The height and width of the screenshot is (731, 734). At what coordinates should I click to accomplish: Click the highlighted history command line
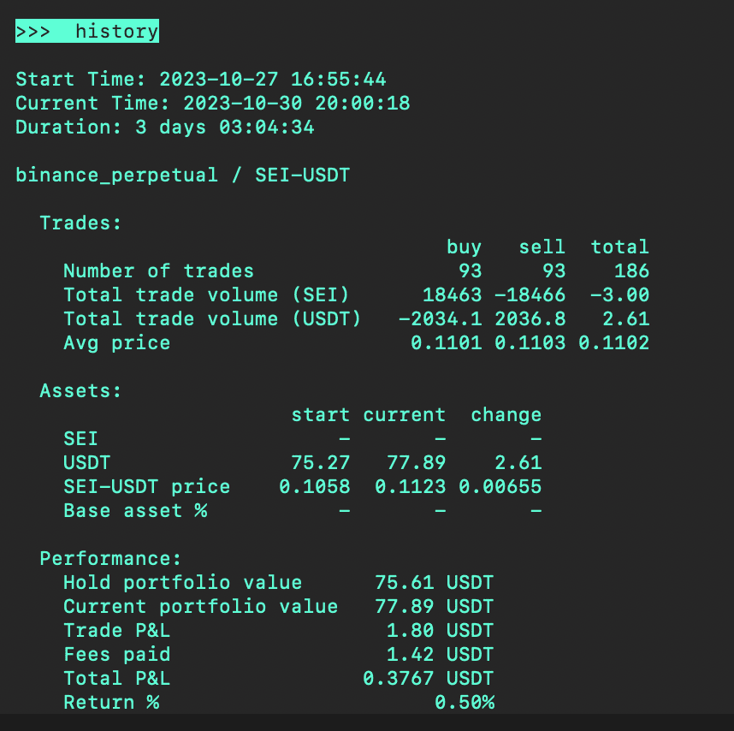pos(87,32)
